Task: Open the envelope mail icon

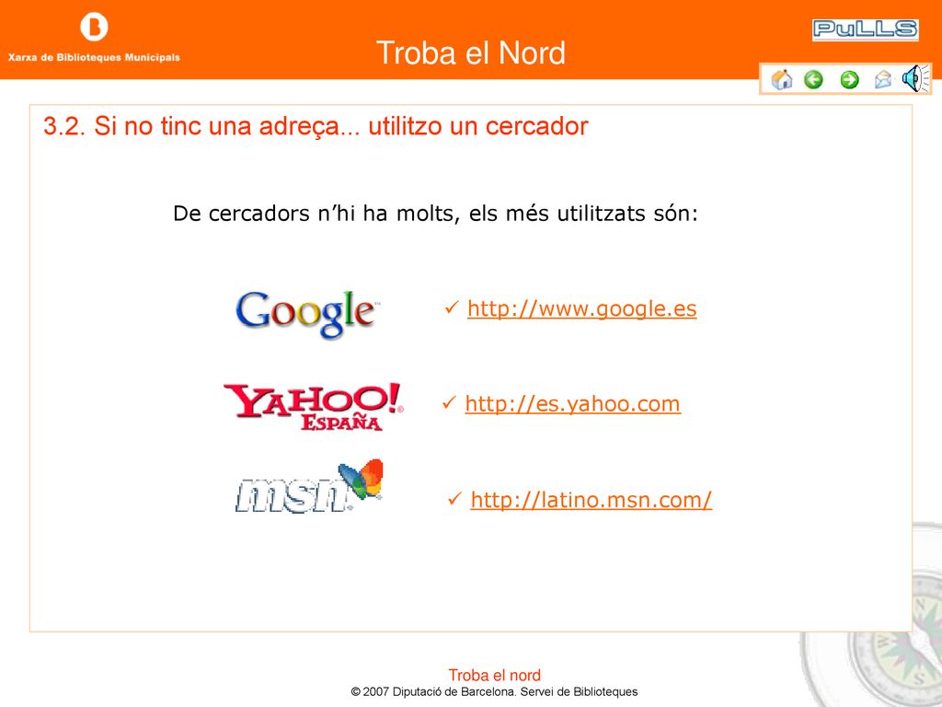Action: (882, 79)
